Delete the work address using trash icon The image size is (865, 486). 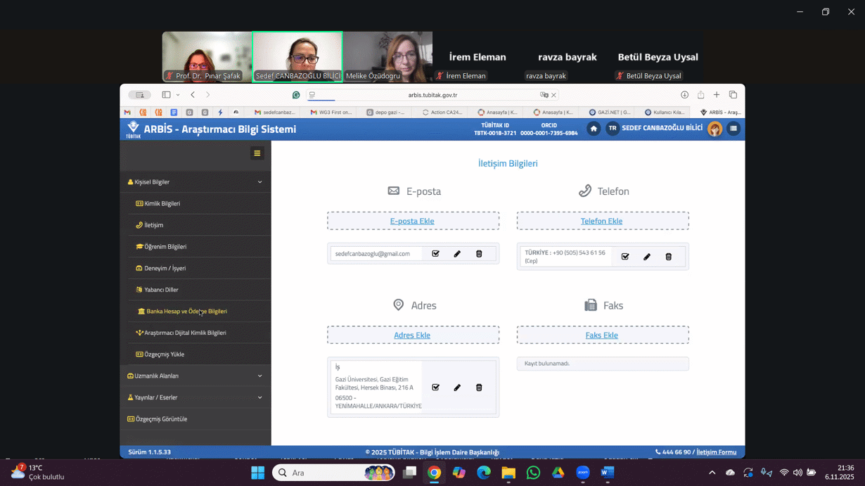479,388
